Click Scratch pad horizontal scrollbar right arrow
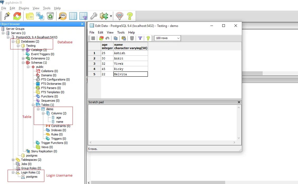Image resolution: width=298 pixels, height=184 pixels. tap(234, 142)
